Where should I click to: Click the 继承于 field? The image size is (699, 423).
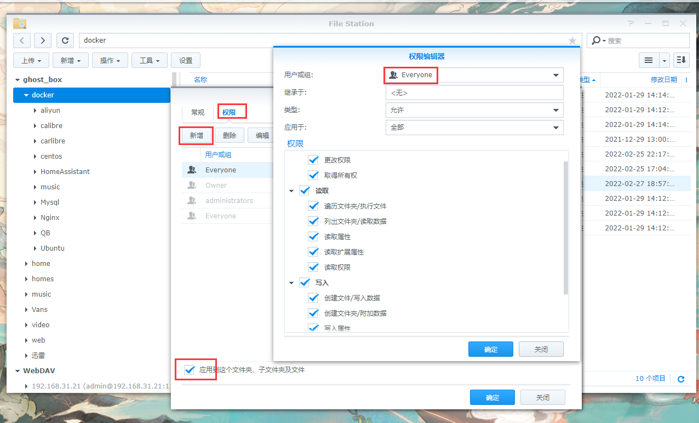click(x=474, y=92)
